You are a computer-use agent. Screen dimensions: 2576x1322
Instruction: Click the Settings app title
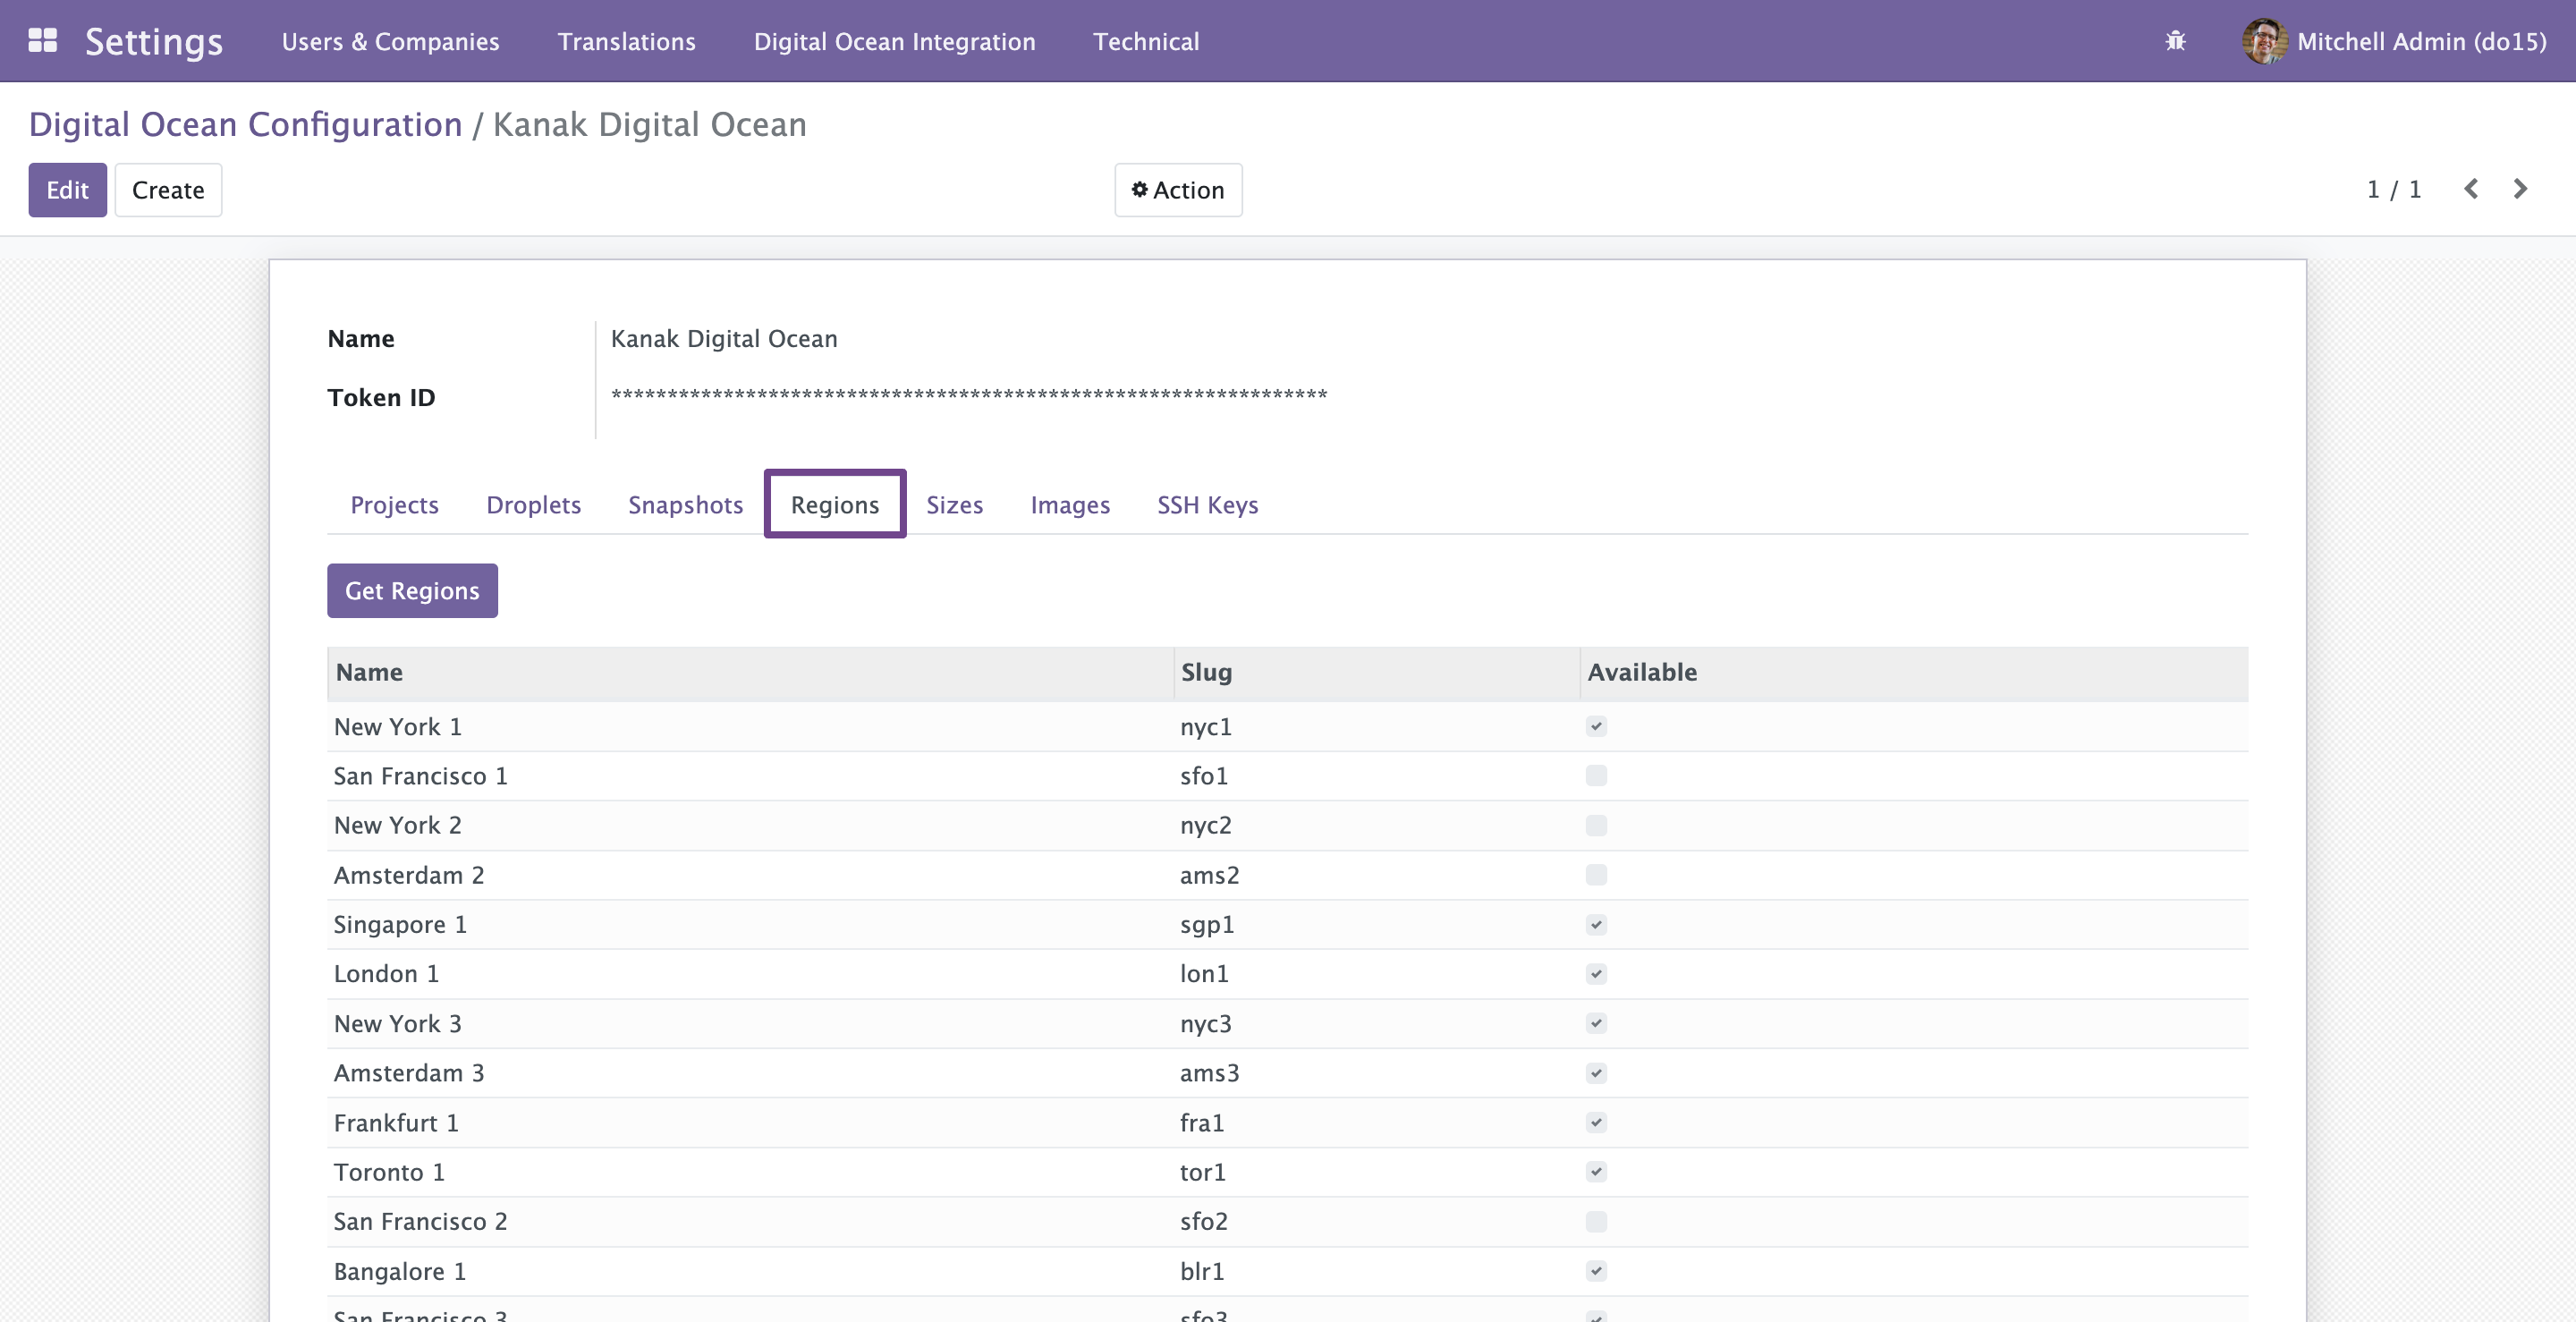(154, 41)
